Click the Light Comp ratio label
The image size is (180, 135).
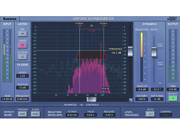point(160,45)
